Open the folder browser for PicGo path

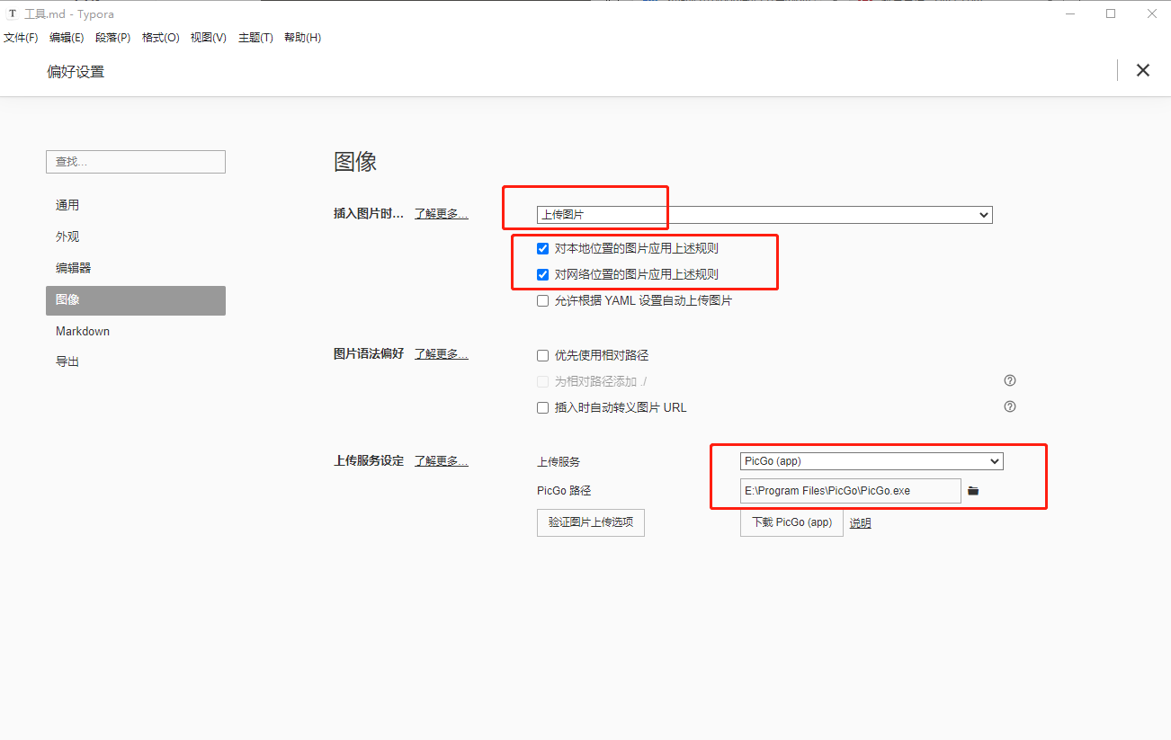click(973, 490)
